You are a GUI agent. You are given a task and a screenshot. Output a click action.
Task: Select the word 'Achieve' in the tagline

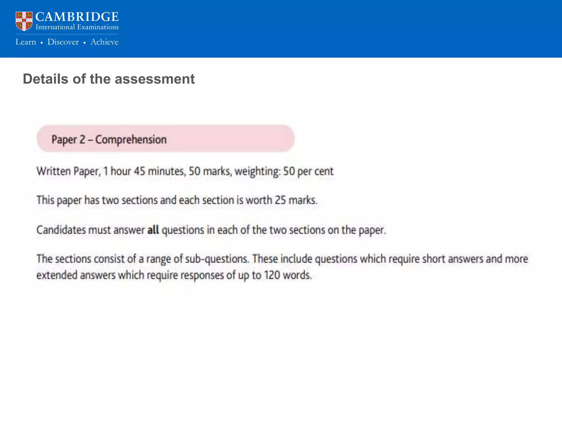(x=105, y=42)
